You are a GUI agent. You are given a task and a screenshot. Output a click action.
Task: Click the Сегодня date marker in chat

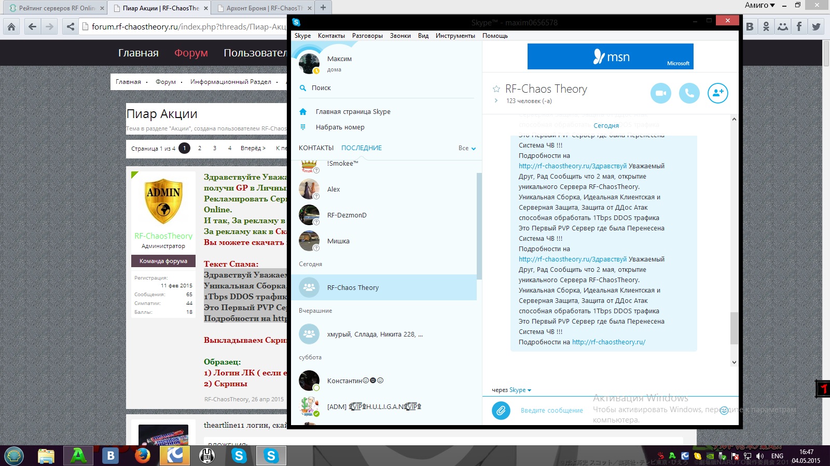[606, 126]
